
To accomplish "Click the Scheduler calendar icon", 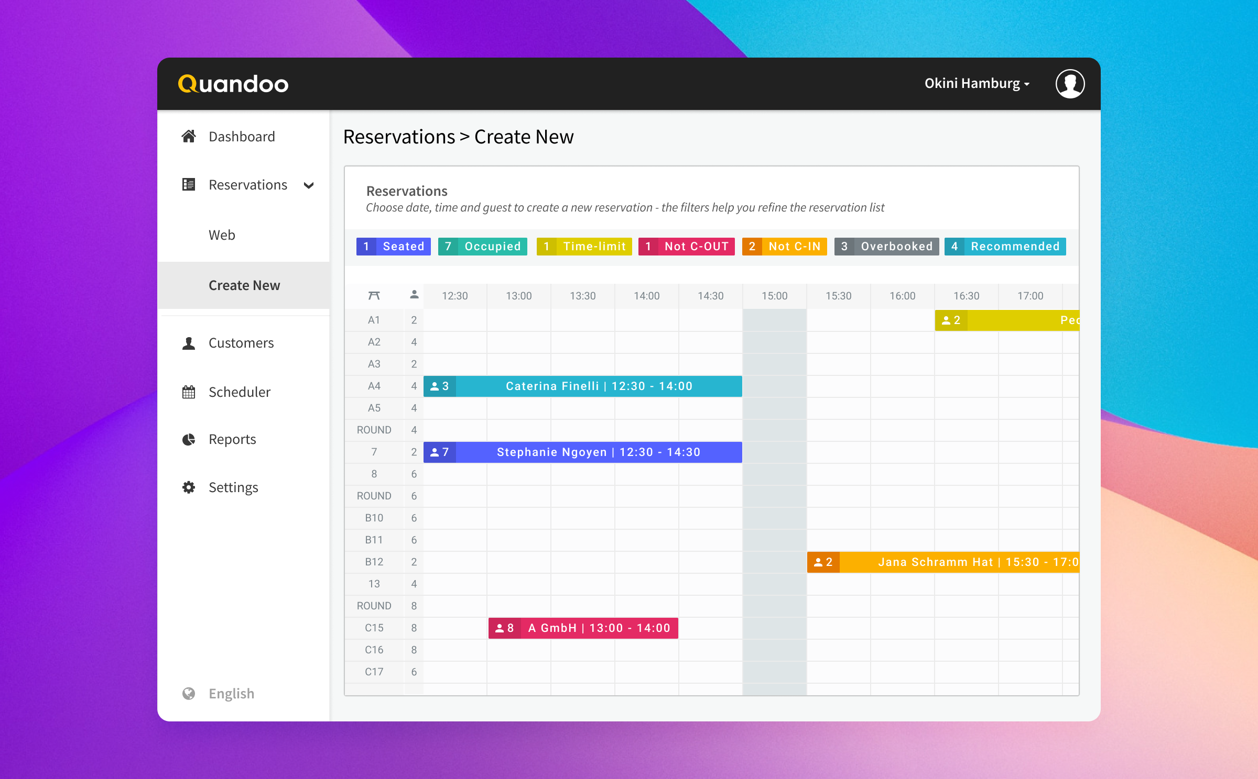I will [189, 392].
